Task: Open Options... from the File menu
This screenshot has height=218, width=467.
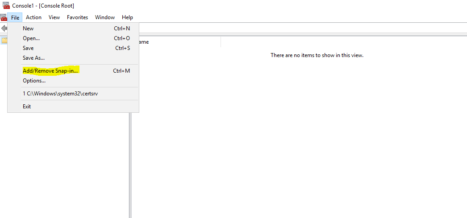Action: pos(34,81)
